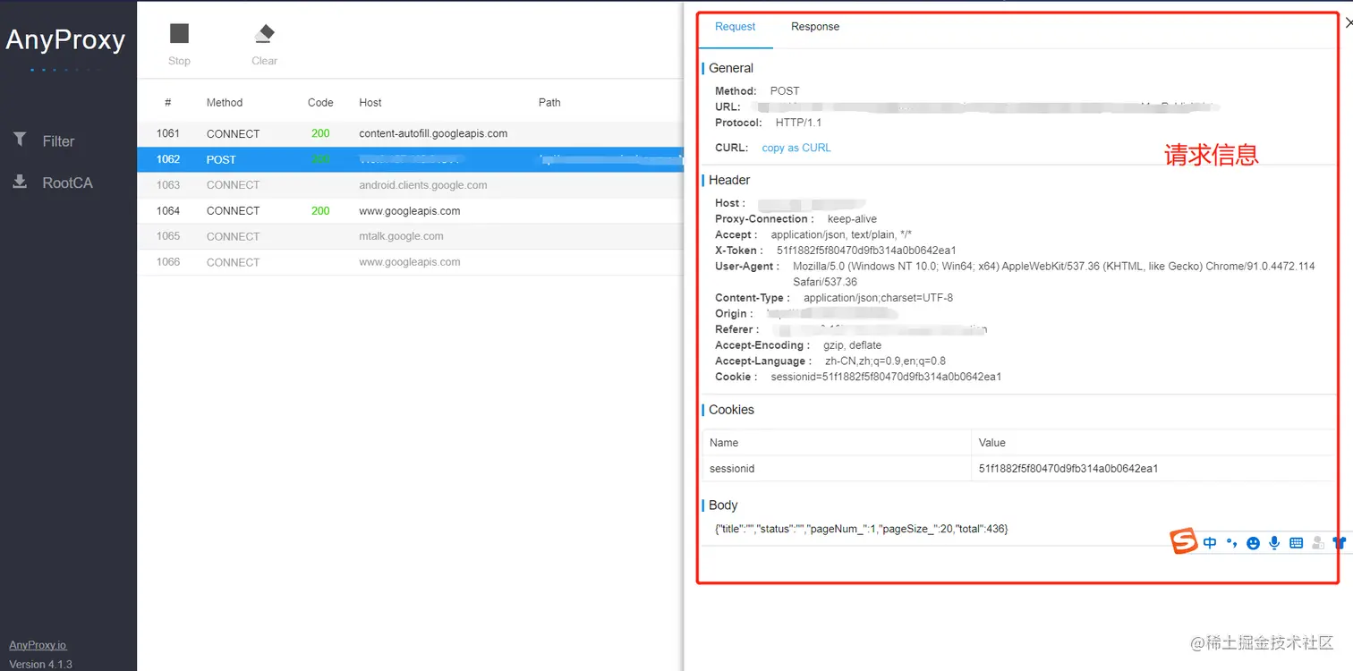This screenshot has height=671, width=1353.
Task: Click Sogou user account icon
Action: pos(1317,542)
